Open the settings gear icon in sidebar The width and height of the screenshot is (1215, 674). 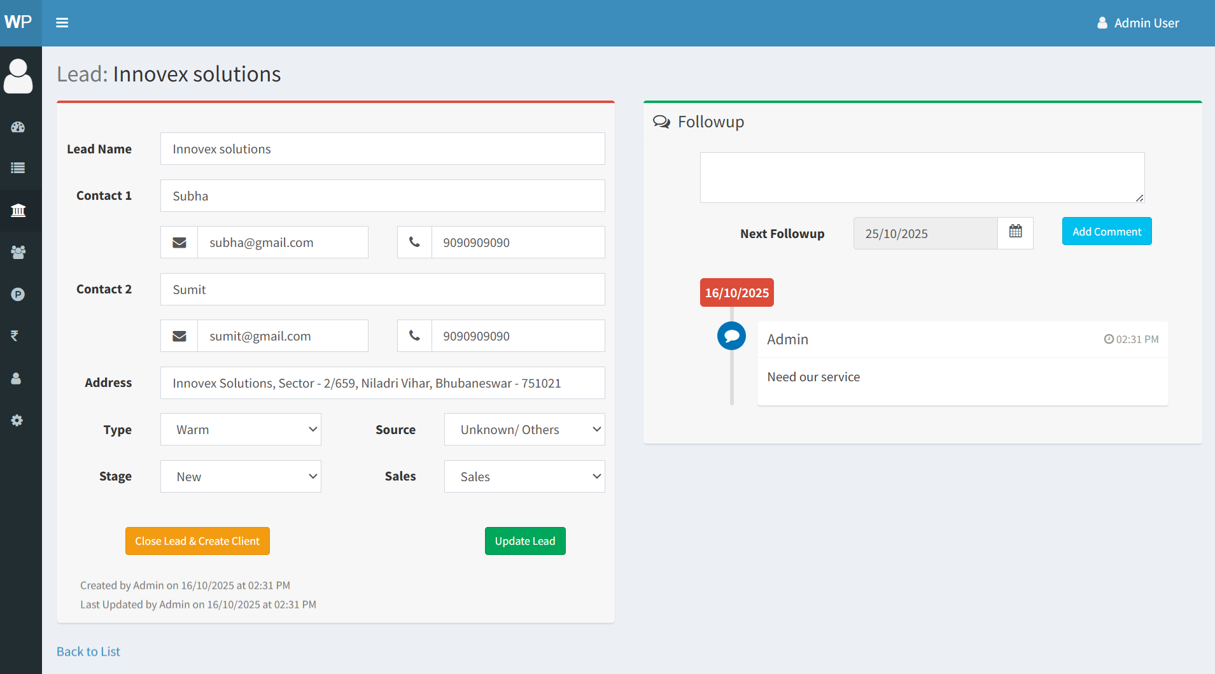click(17, 421)
